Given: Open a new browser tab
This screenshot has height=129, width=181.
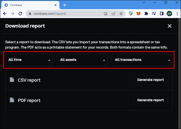Looking at the screenshot, I should (65, 5).
